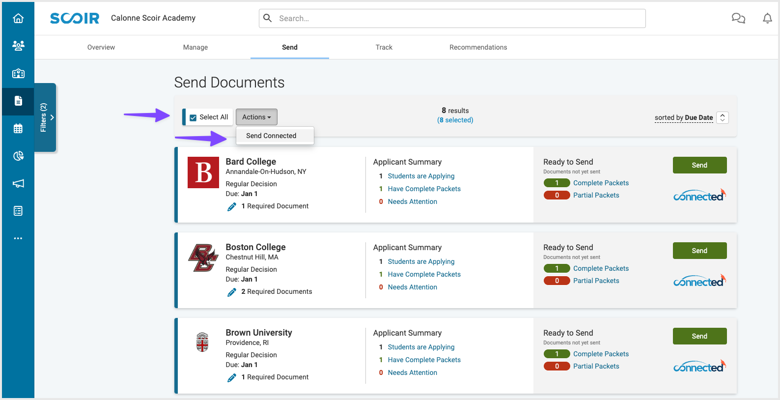Open Boston College Students are Applying link
The height and width of the screenshot is (400, 780).
pos(421,261)
